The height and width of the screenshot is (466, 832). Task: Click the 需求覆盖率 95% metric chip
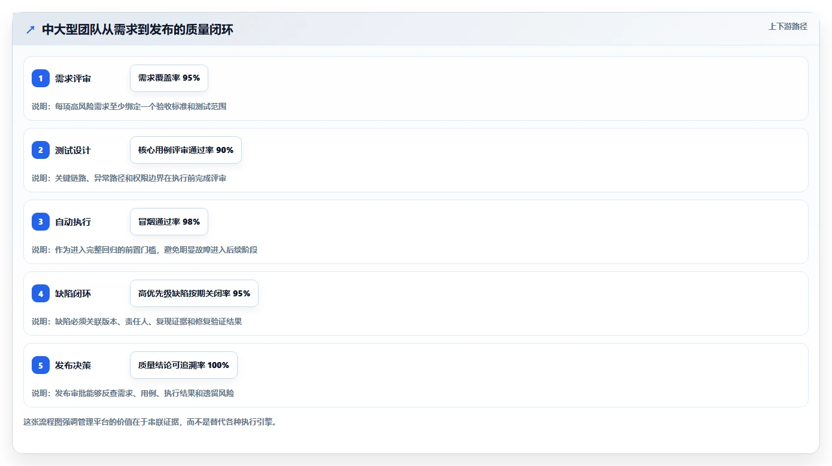point(169,78)
